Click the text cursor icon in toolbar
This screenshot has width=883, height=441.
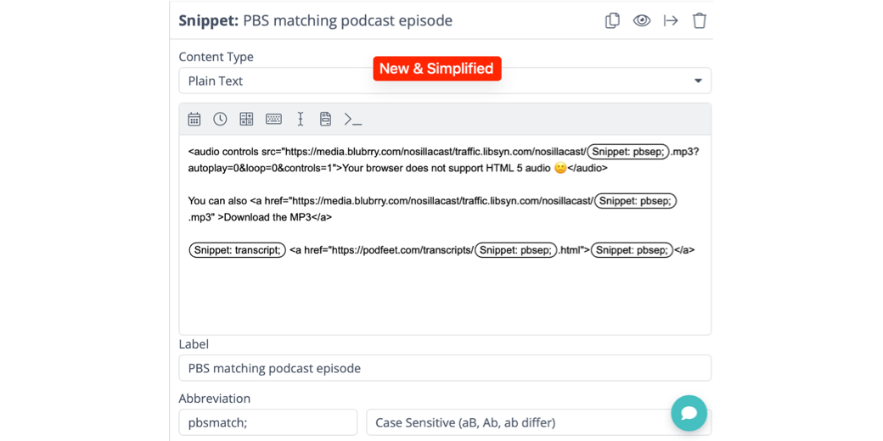coord(300,120)
